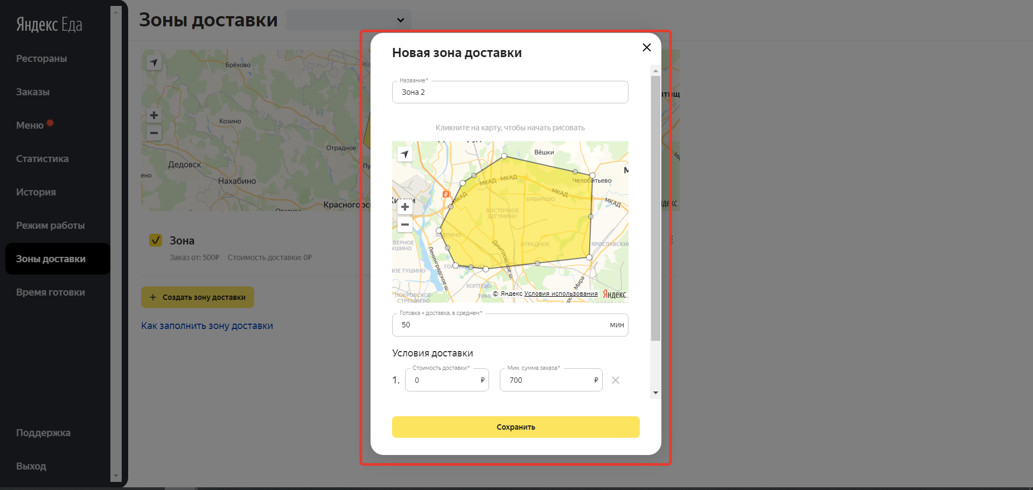Viewport: 1033px width, 490px height.
Task: Click the Yandex logo on dialog map
Action: [x=614, y=294]
